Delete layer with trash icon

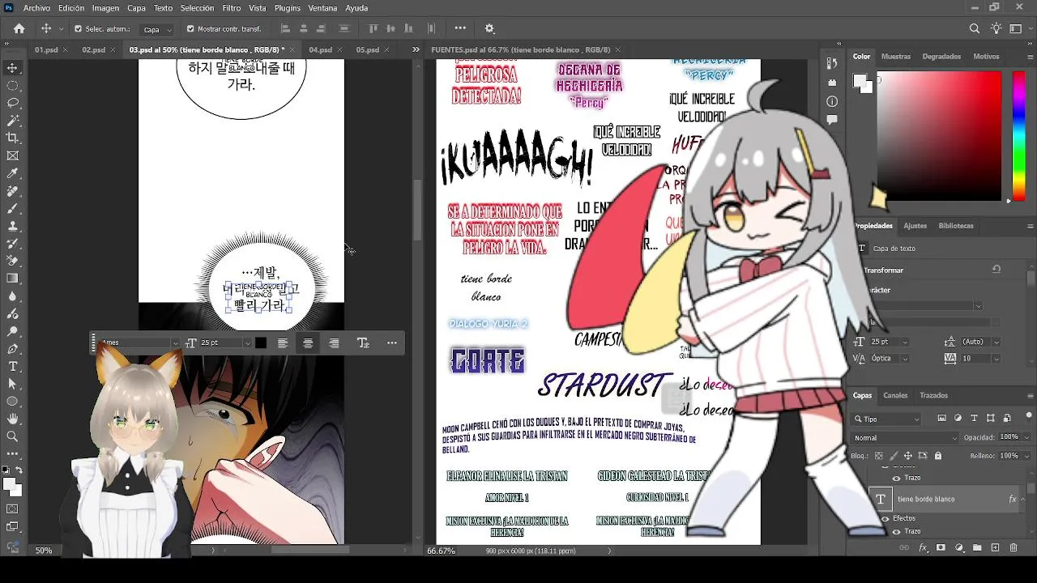coord(1014,548)
